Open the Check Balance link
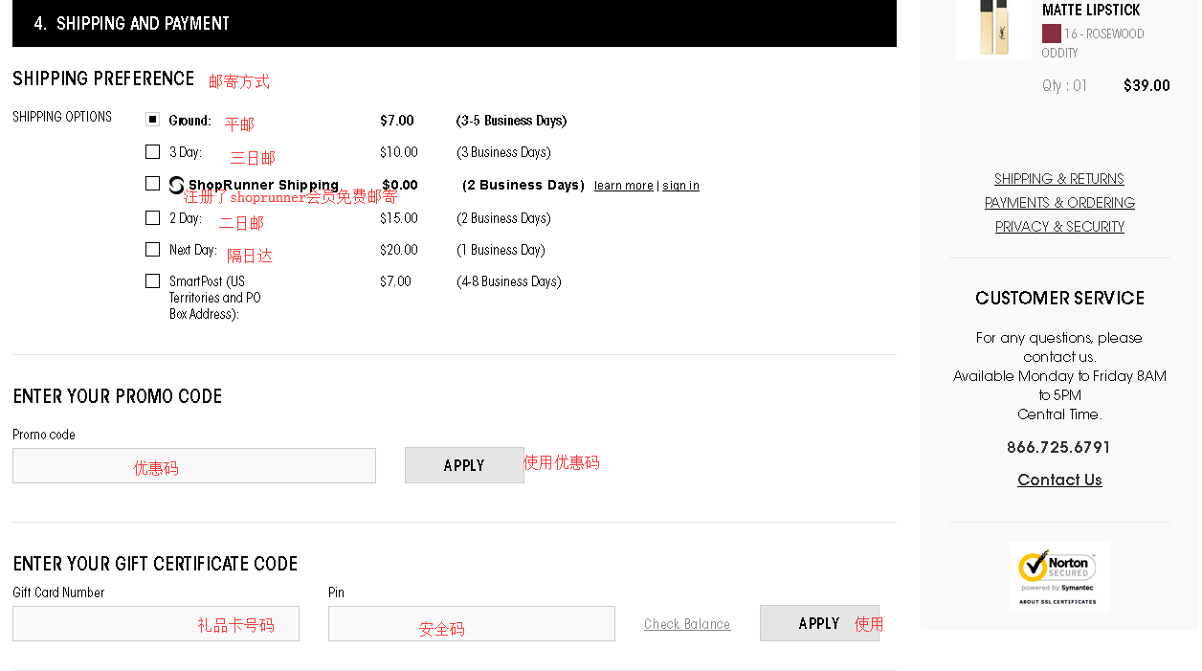Screen dimensions: 1202x671 [x=686, y=624]
